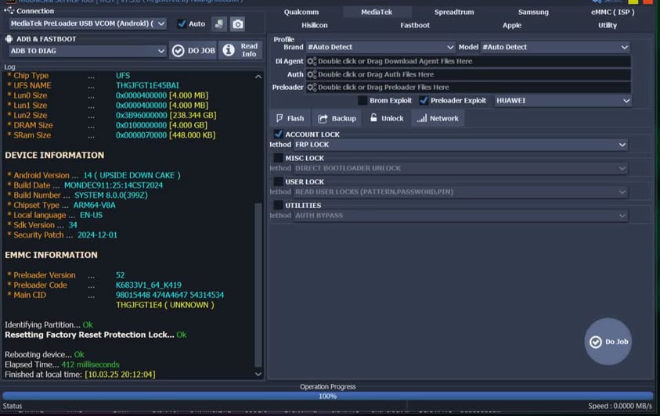Click the gear icon in Auth field

(312, 74)
